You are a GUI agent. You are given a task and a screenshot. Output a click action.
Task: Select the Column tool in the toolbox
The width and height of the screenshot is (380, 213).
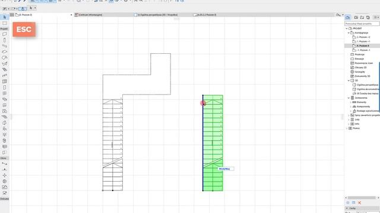coord(5,40)
